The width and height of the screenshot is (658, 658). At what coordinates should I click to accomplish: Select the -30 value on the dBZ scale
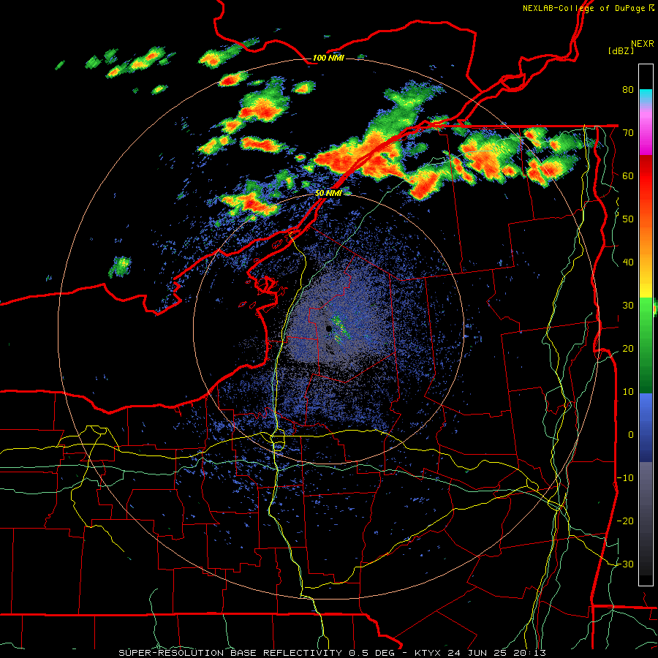click(x=625, y=564)
